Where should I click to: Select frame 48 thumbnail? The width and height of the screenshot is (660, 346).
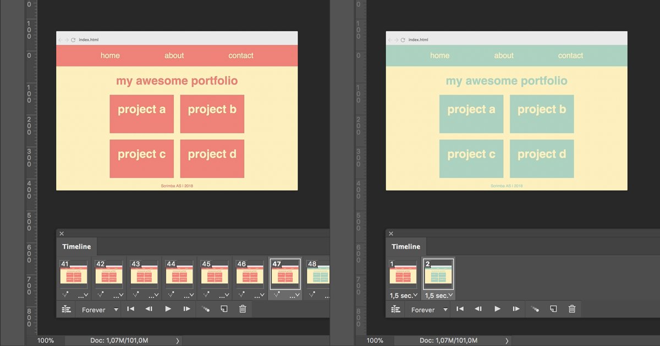tap(318, 274)
